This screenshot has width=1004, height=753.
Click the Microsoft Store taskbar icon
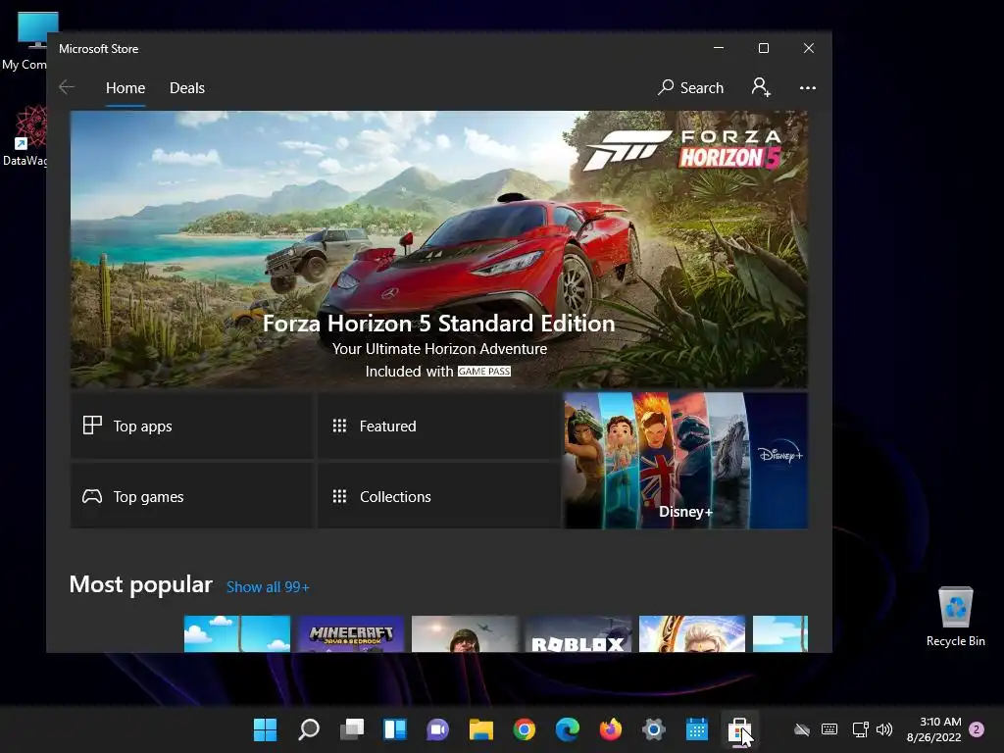pos(739,729)
